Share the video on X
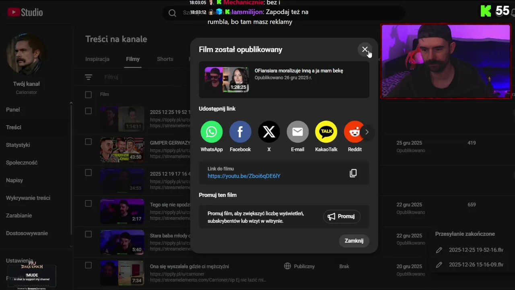This screenshot has height=290, width=515. point(269,132)
